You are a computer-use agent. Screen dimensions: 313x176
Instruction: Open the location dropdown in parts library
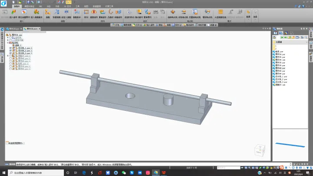point(306,42)
